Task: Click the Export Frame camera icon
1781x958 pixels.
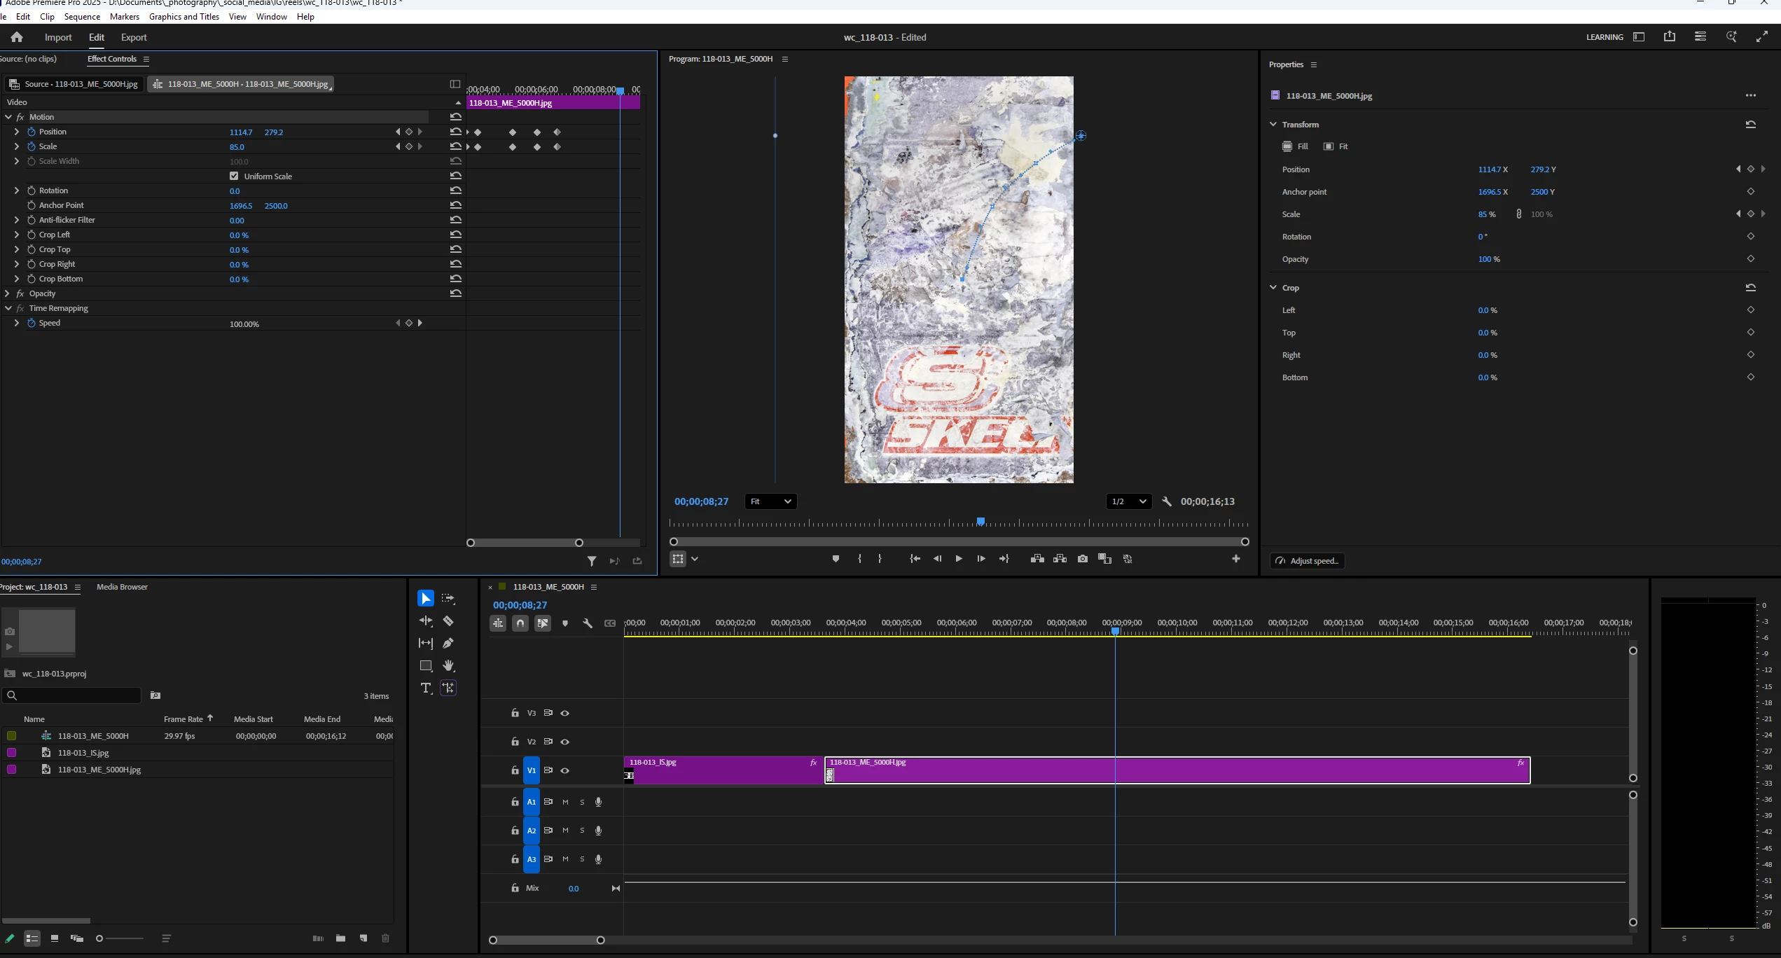Action: click(1083, 559)
